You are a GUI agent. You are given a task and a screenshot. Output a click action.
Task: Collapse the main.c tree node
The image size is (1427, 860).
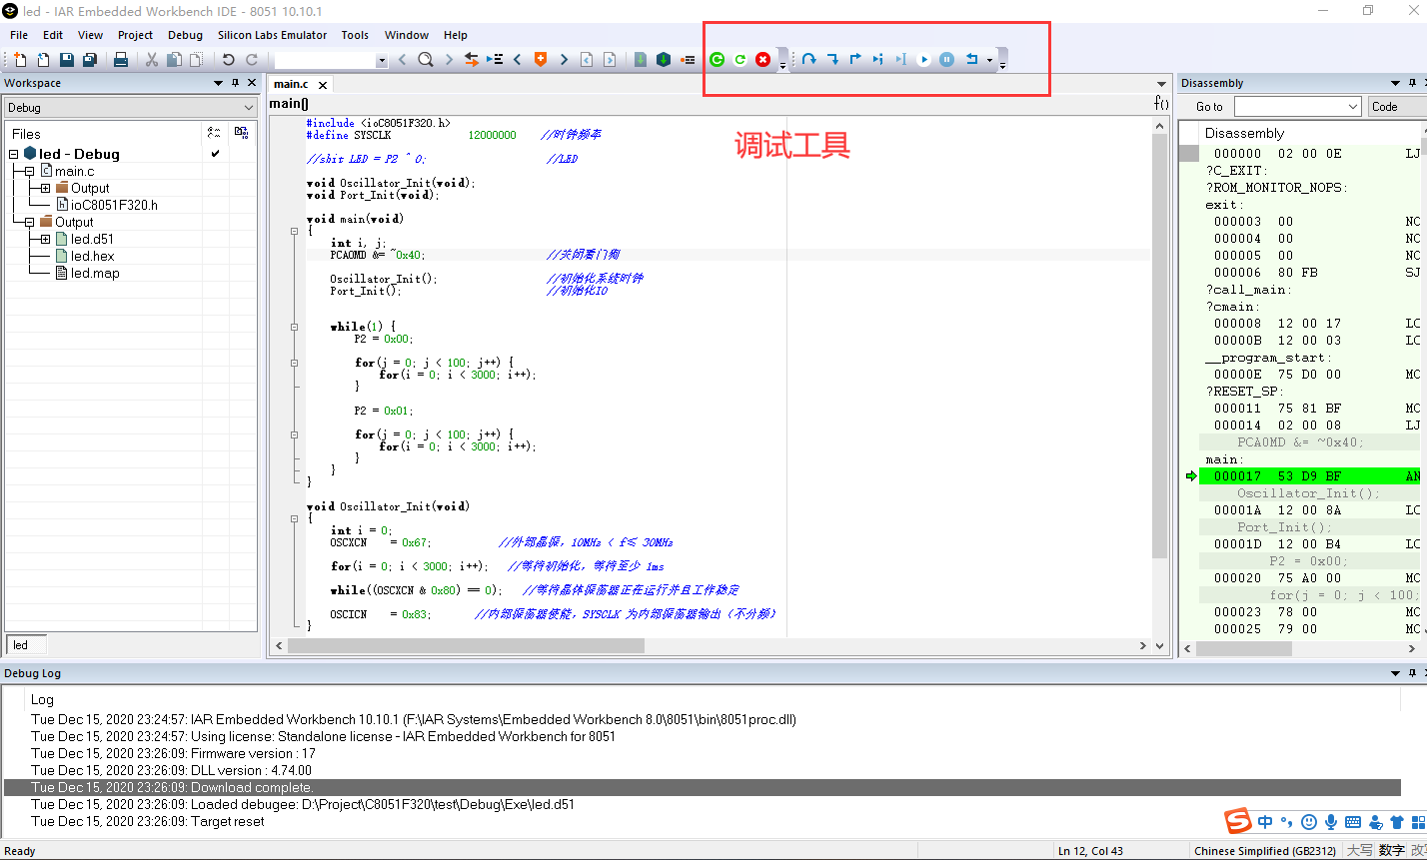tap(30, 171)
